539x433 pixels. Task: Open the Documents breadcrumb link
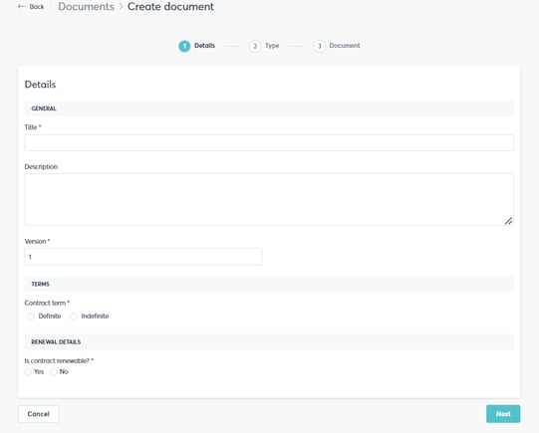pyautogui.click(x=86, y=7)
